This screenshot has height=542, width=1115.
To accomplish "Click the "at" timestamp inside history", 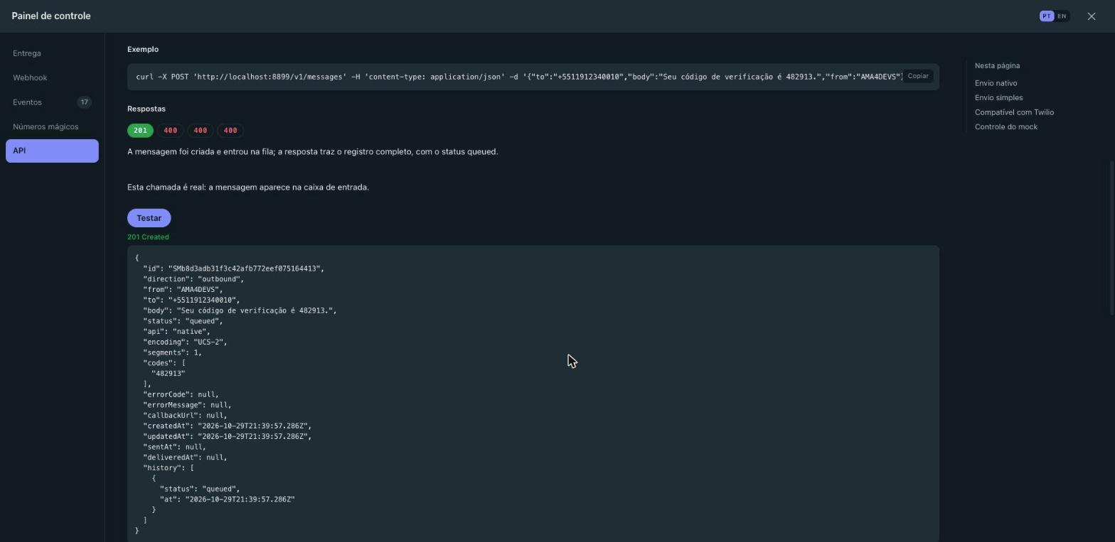I will (x=227, y=499).
